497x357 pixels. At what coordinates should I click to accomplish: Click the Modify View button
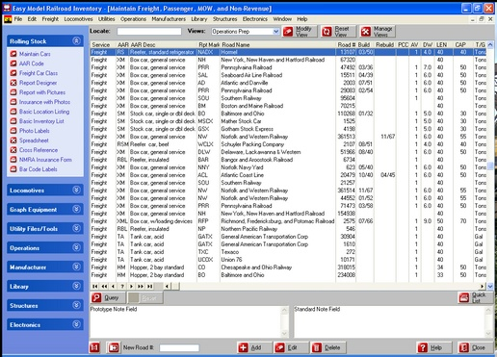click(300, 32)
